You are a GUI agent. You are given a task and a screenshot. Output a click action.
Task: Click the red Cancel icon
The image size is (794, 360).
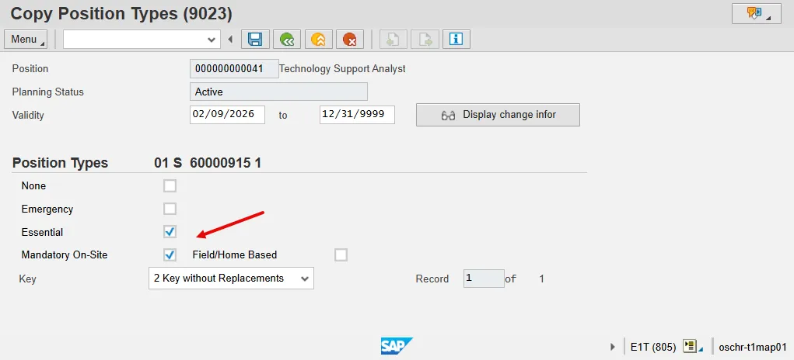pos(350,40)
